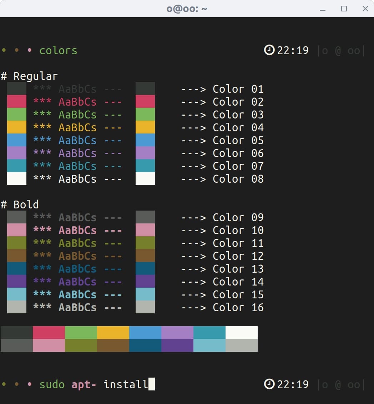Click the "o@oo: ~" window title
The height and width of the screenshot is (404, 374).
187,9
